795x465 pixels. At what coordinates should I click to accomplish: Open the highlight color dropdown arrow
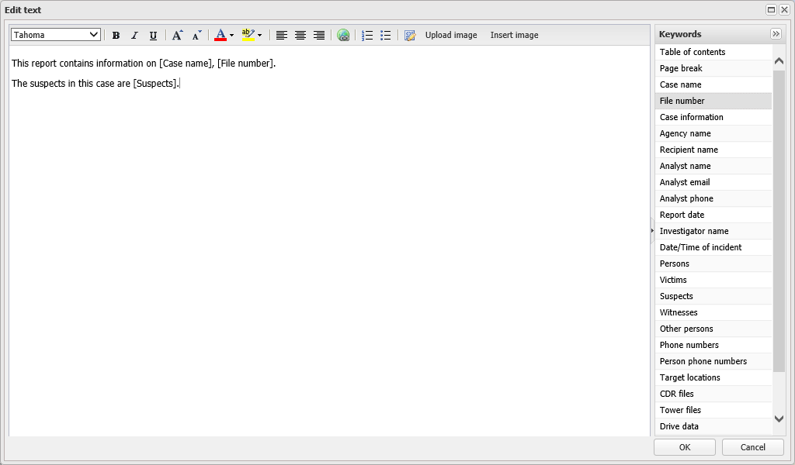coord(259,35)
